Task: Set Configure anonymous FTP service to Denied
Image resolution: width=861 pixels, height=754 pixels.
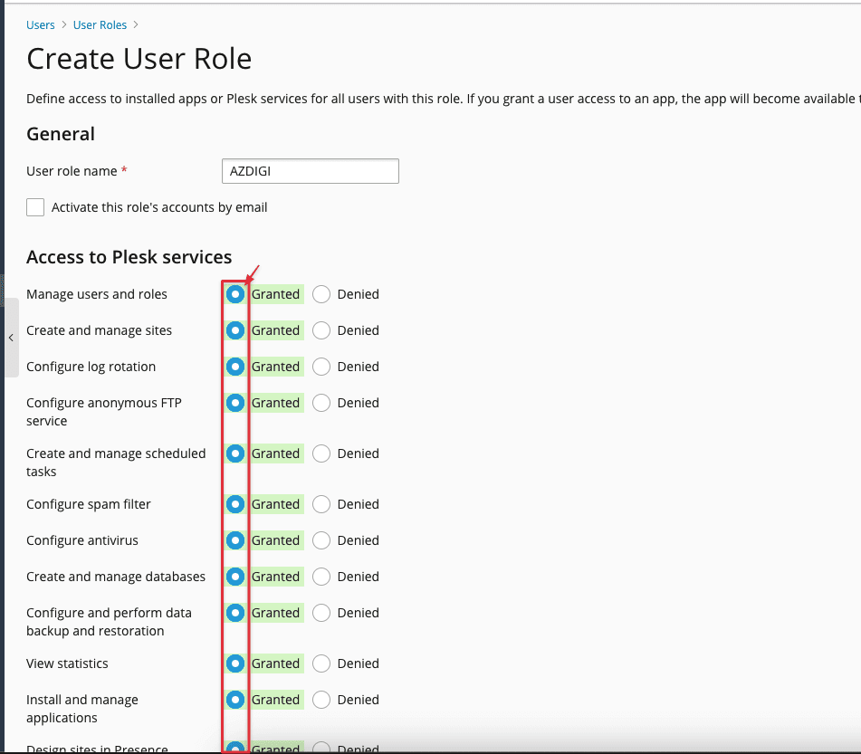Action: 321,403
